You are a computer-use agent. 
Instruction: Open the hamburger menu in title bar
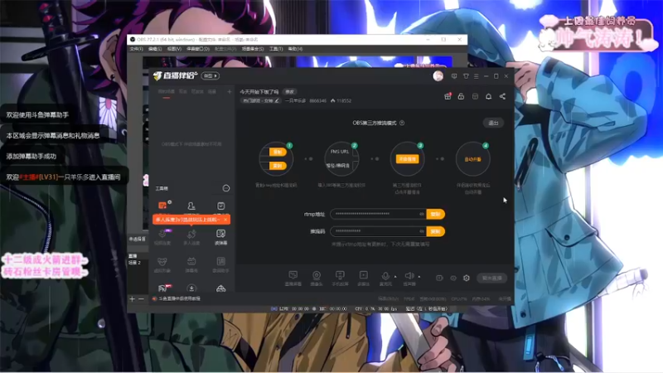click(x=476, y=76)
